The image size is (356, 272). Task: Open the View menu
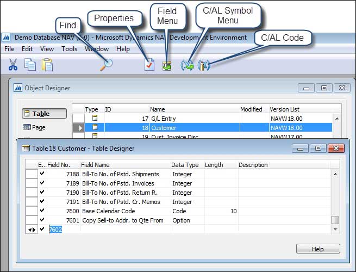pos(47,49)
